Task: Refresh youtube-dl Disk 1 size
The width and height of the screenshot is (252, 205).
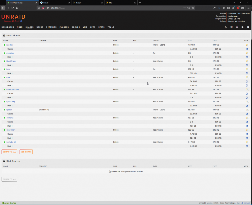Action: click(247, 146)
